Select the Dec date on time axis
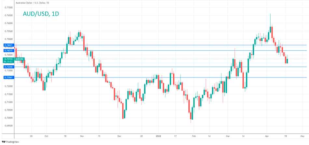Image resolution: width=309 pixels, height=145 pixels. tap(119, 137)
